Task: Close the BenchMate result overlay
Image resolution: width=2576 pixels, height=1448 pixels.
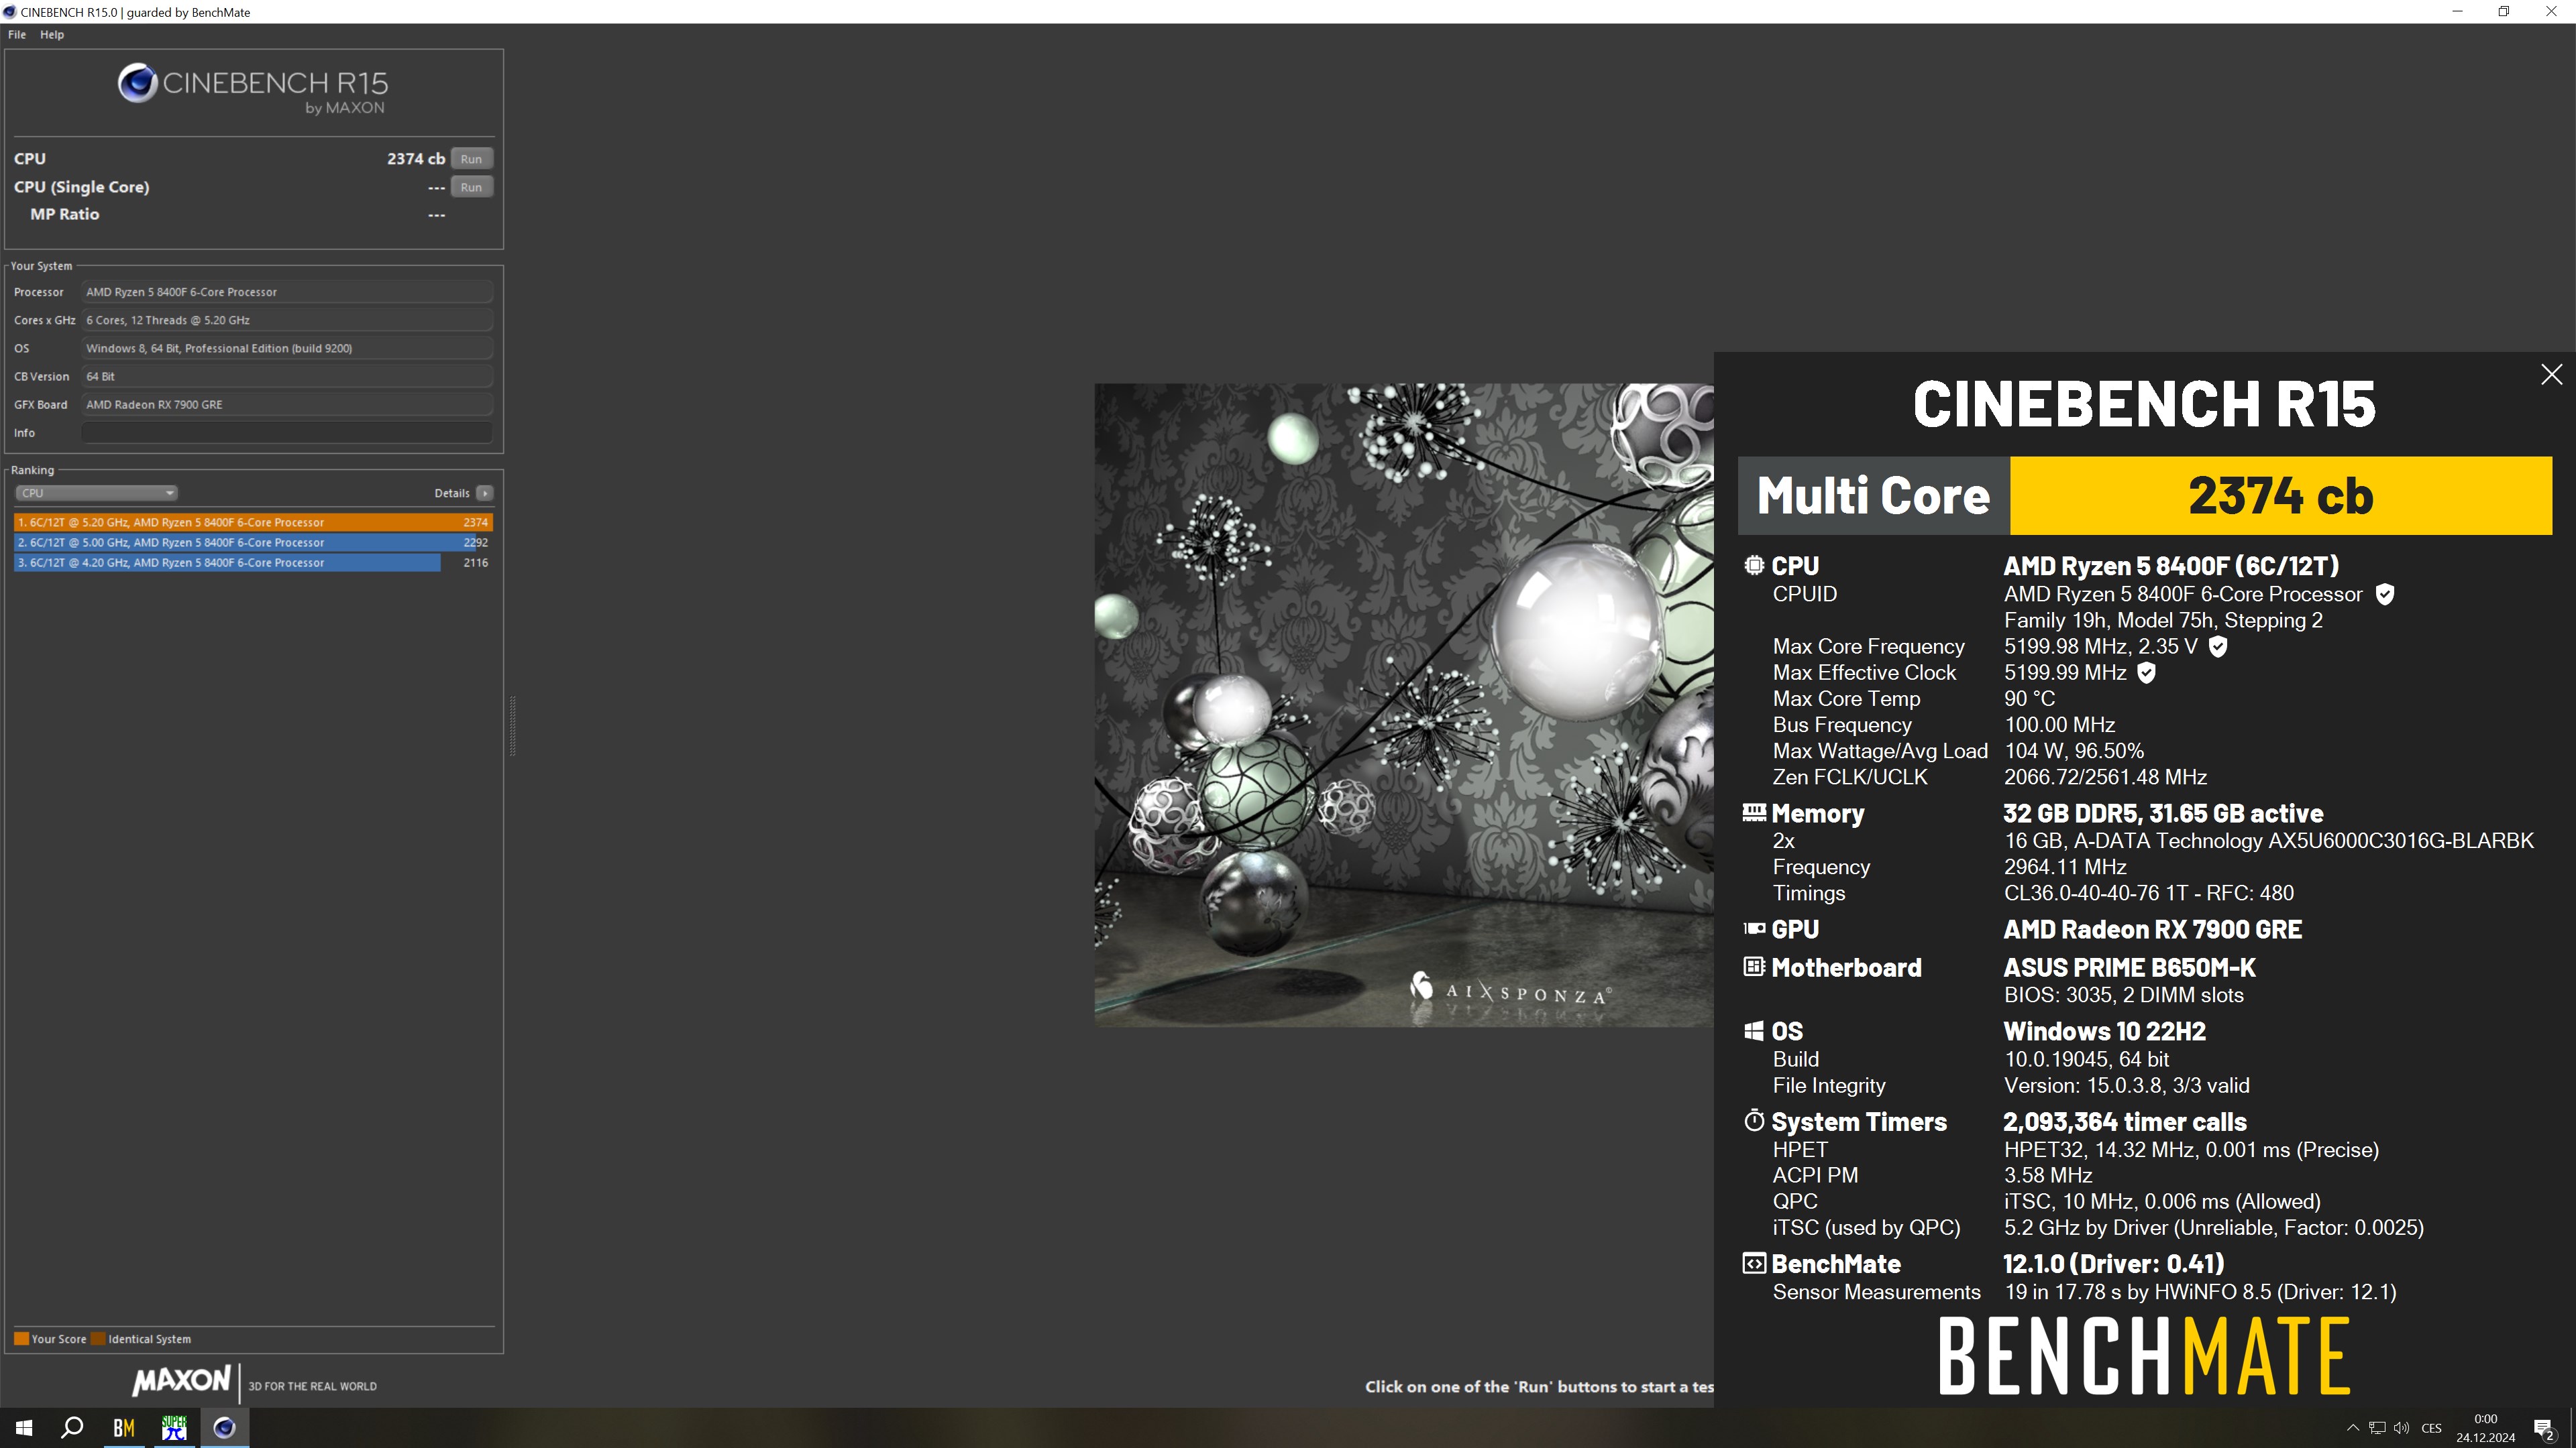Action: pos(2551,375)
